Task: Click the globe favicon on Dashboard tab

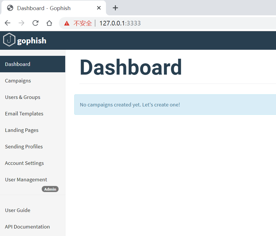Action: tap(10, 8)
